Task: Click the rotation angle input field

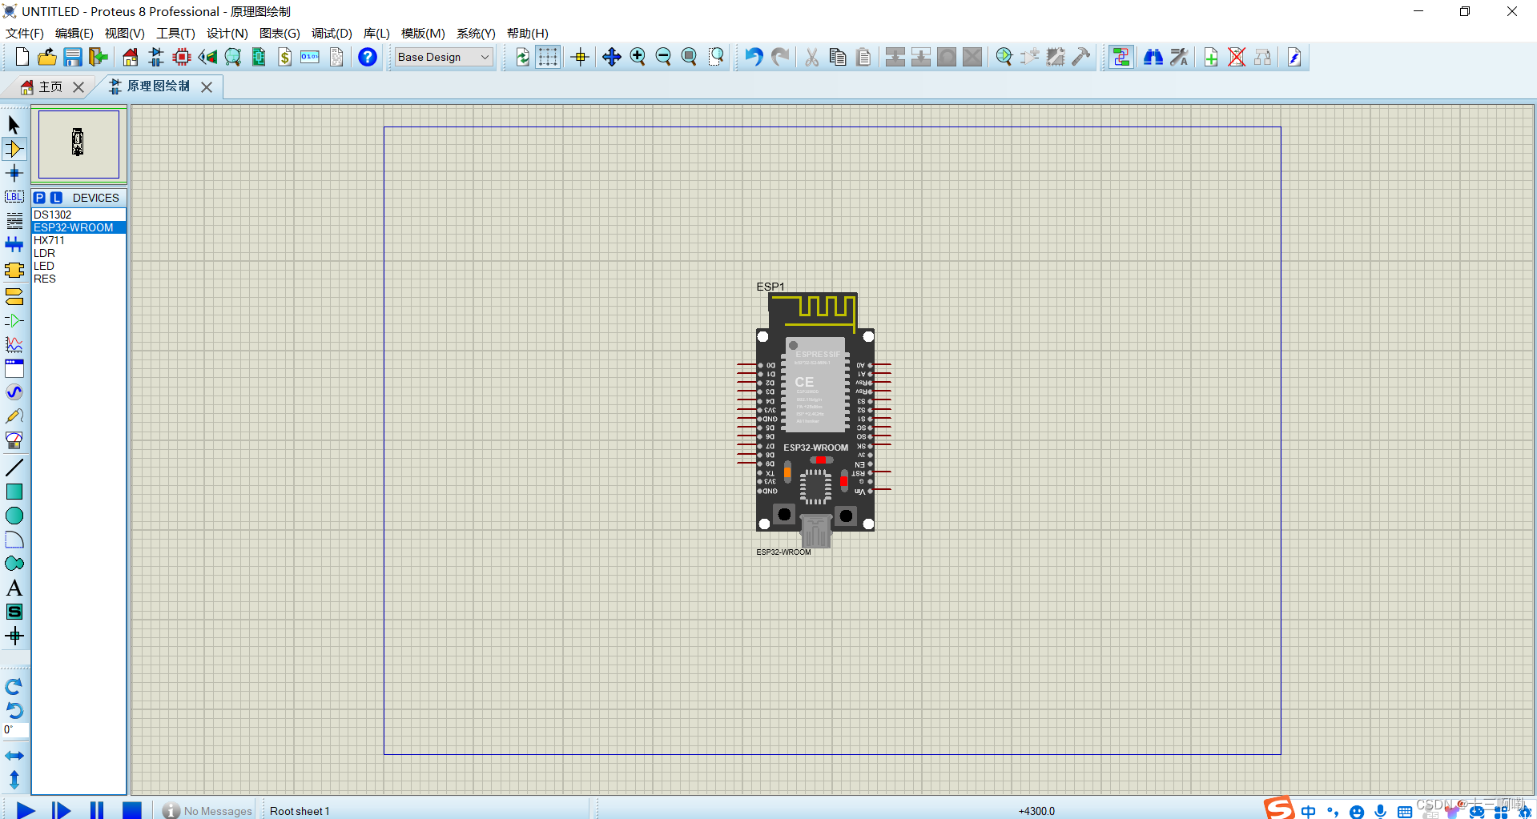Action: pyautogui.click(x=16, y=729)
